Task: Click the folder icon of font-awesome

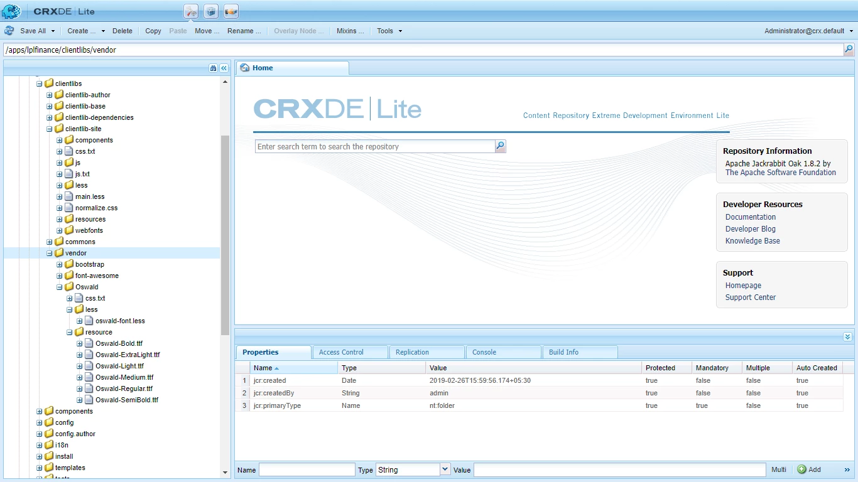Action: pyautogui.click(x=69, y=276)
